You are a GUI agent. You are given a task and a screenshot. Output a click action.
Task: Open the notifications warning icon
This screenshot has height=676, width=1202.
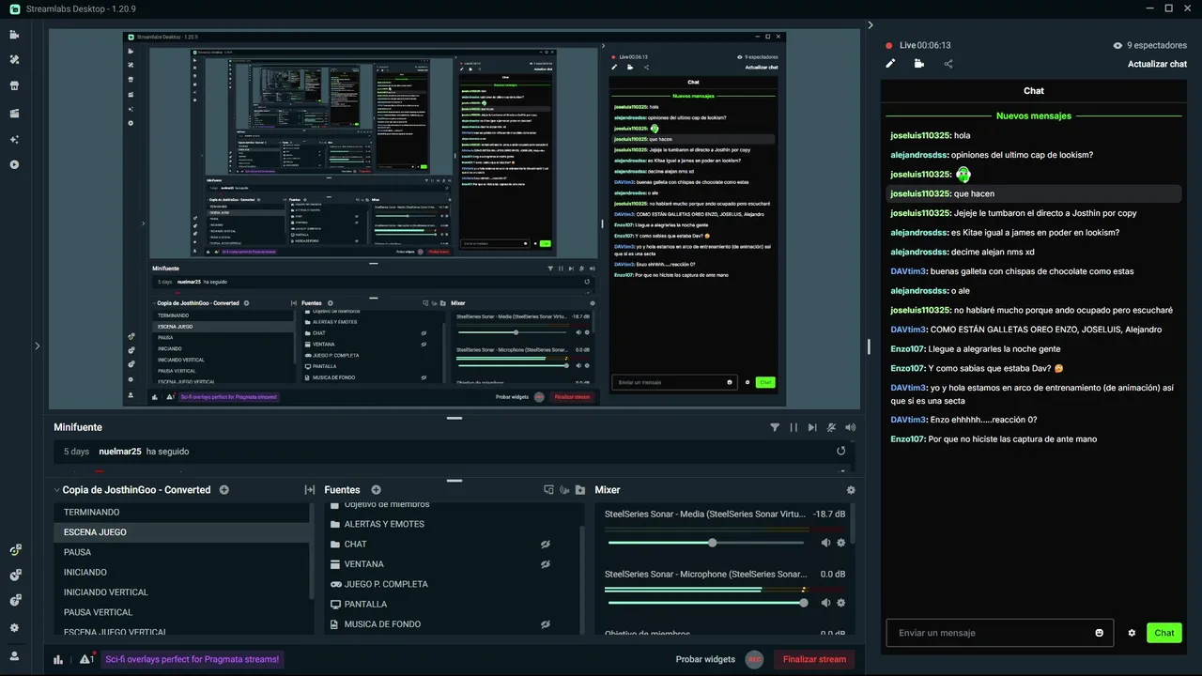[85, 659]
